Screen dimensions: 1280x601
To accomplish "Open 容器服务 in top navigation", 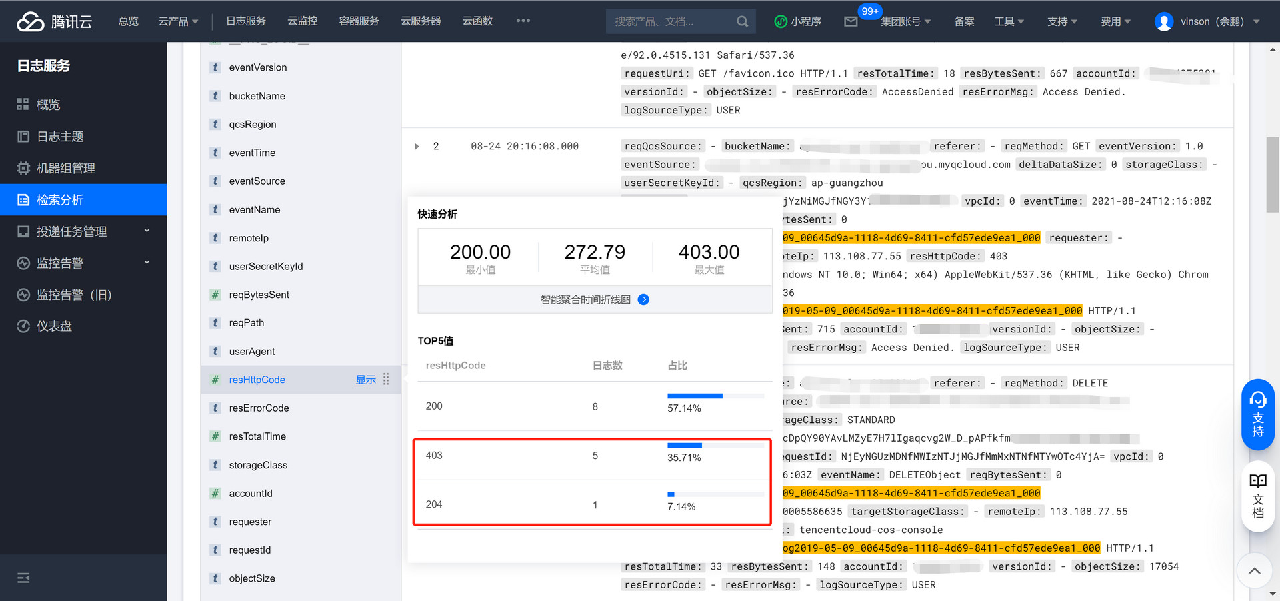I will pos(359,21).
